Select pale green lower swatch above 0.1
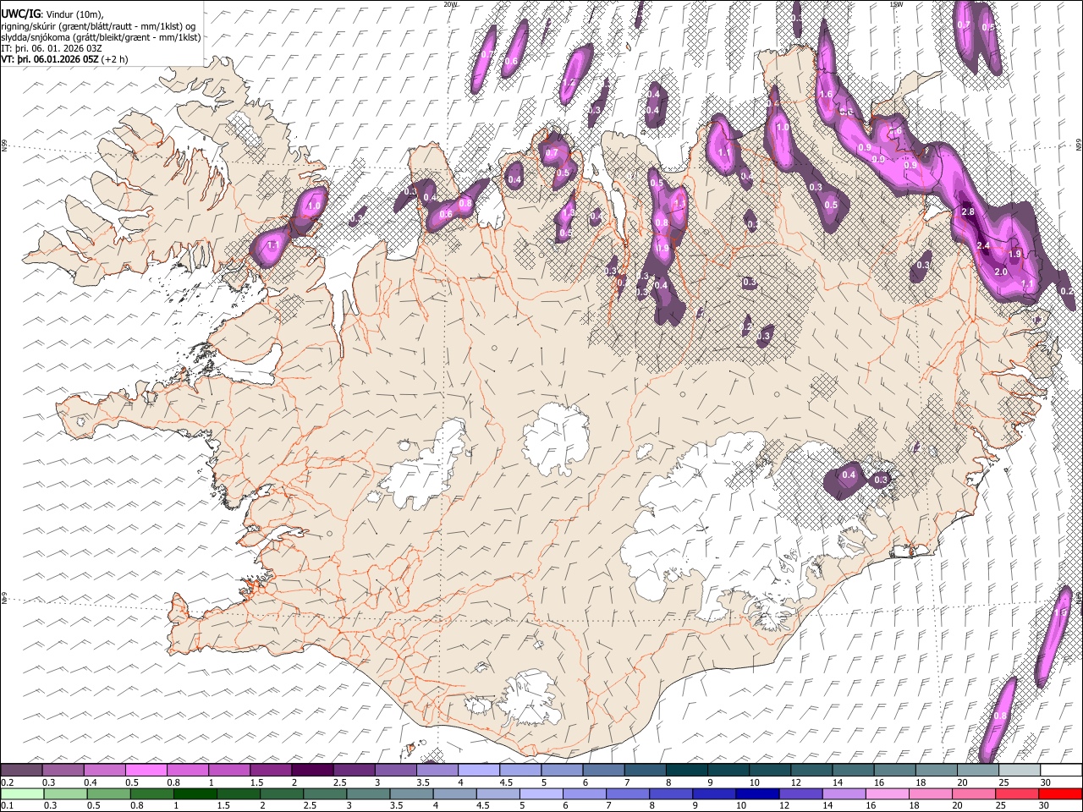This screenshot has width=1083, height=812. click(x=21, y=793)
